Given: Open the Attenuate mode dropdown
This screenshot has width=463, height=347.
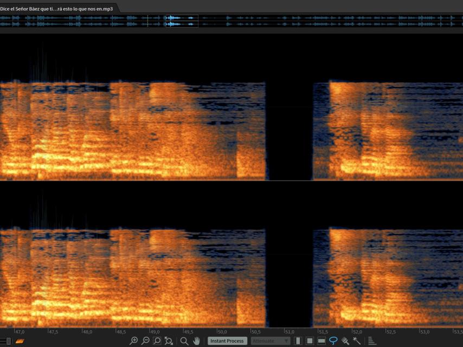Looking at the screenshot, I should click(271, 341).
